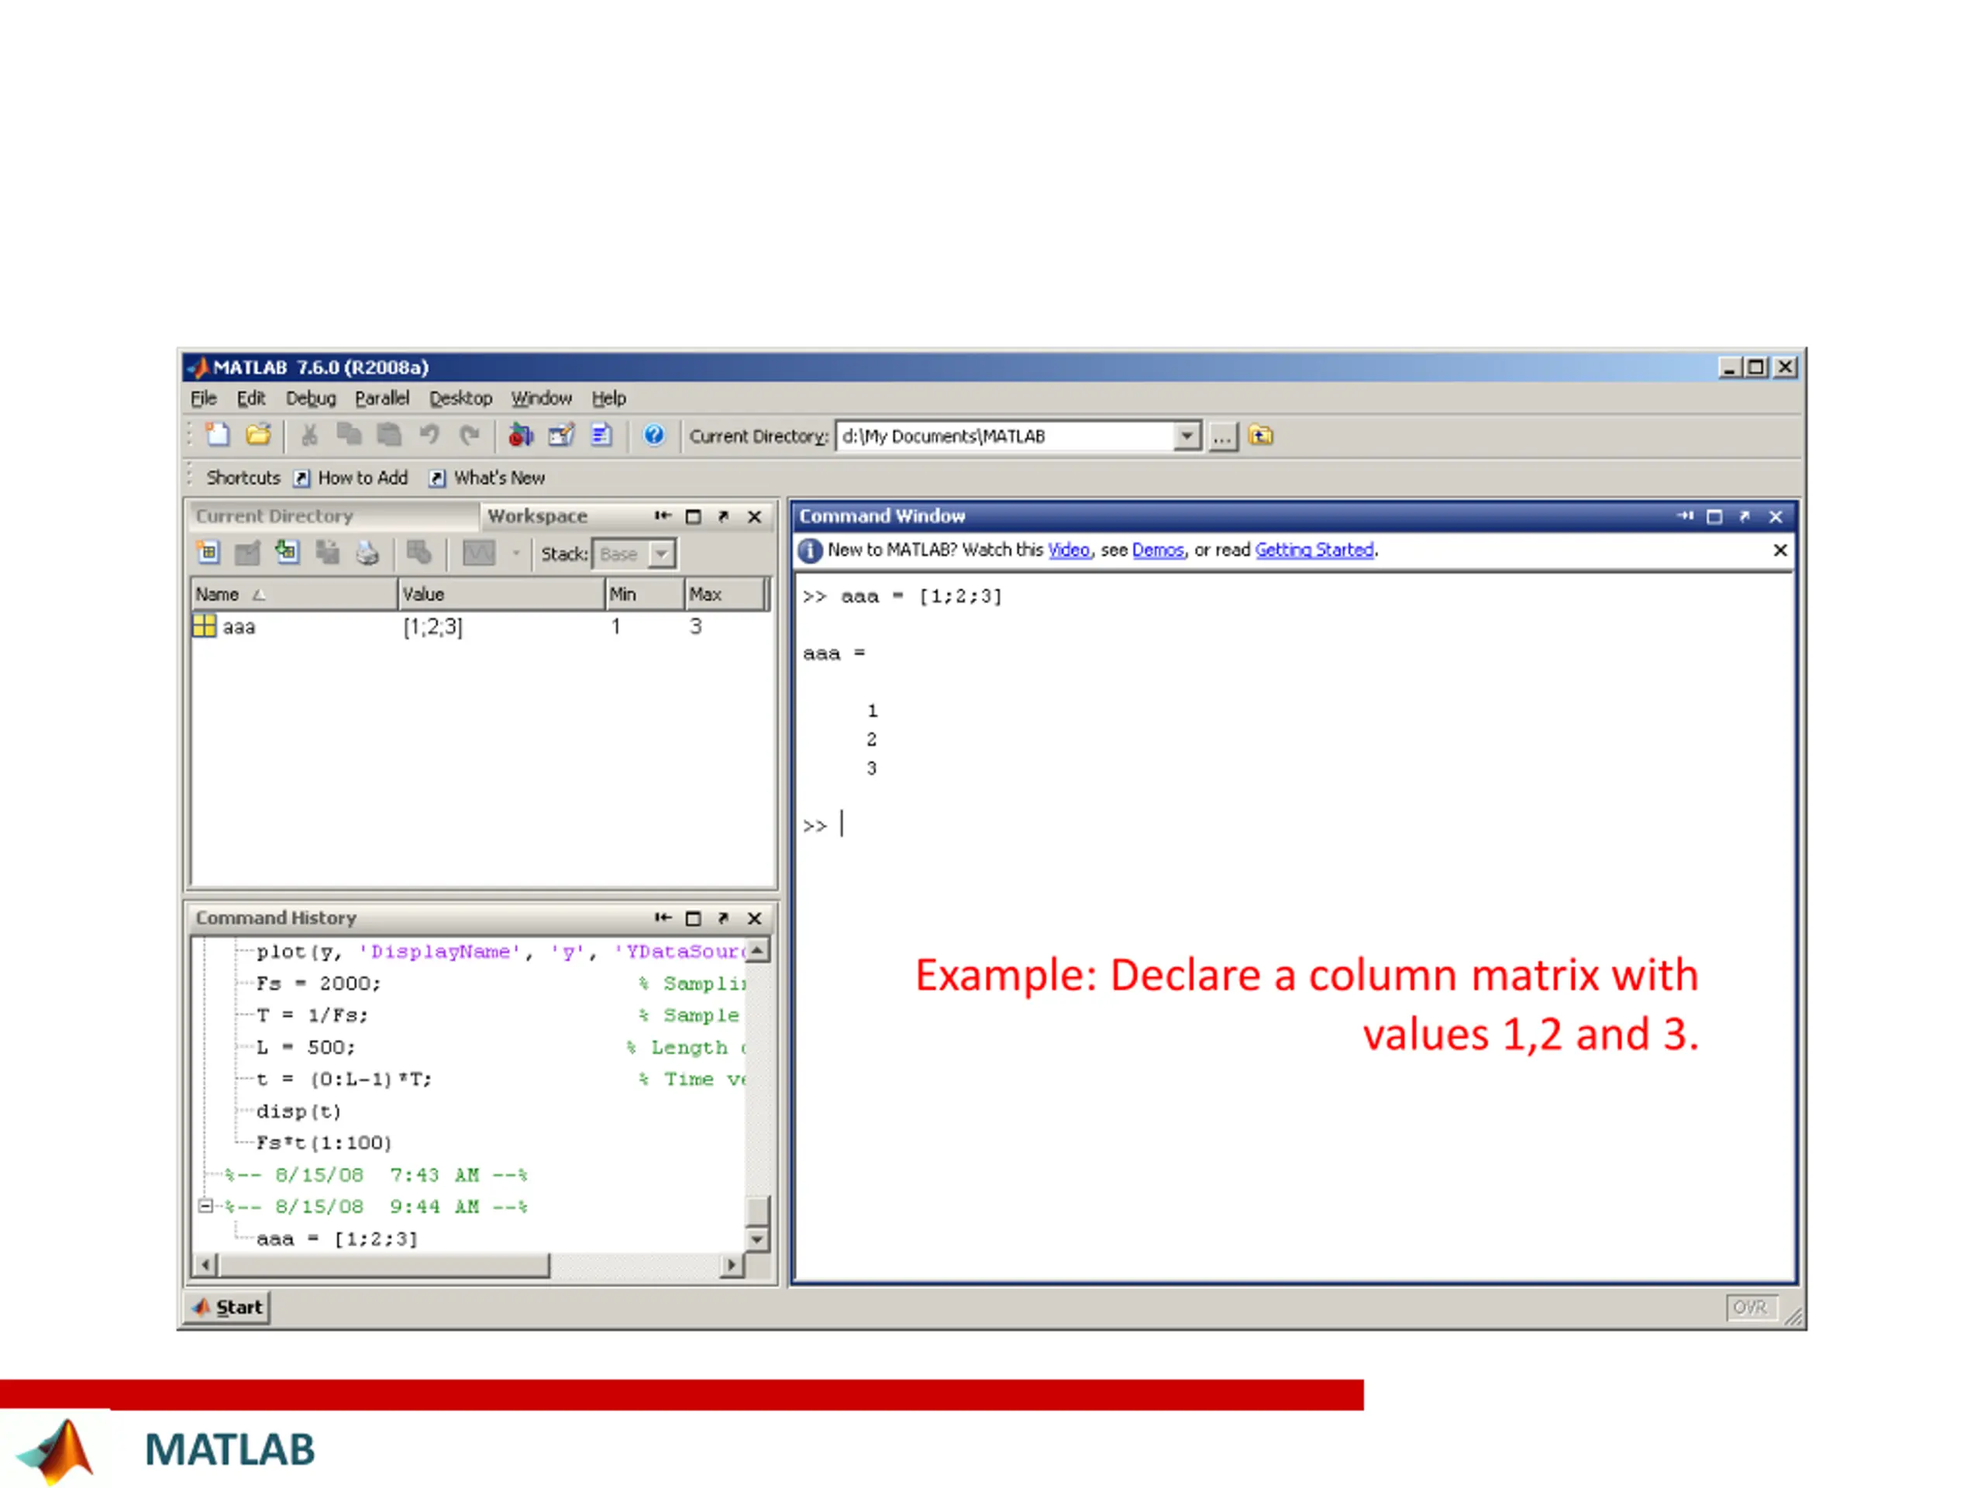Click the Getting Started link
The width and height of the screenshot is (1984, 1488).
click(x=1314, y=549)
